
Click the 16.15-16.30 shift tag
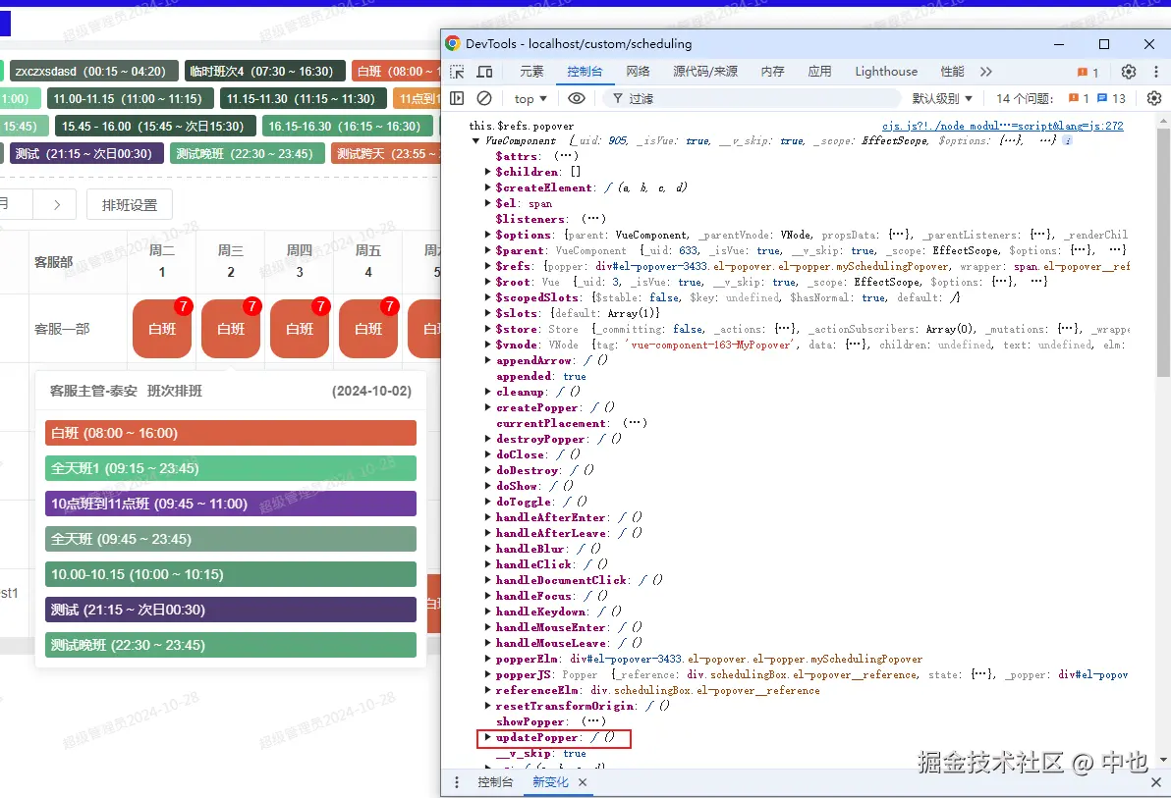(x=347, y=127)
